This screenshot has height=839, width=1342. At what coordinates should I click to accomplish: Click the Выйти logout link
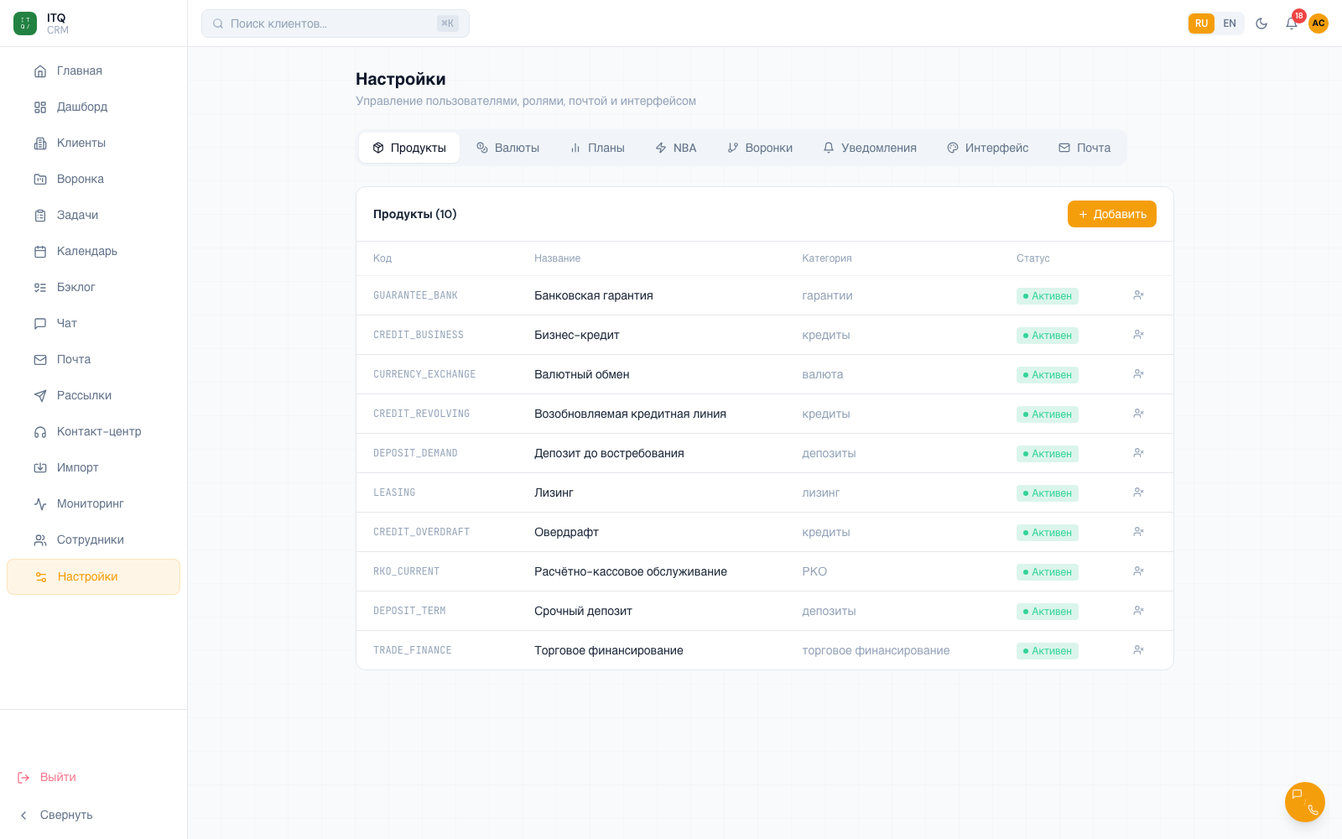[47, 777]
